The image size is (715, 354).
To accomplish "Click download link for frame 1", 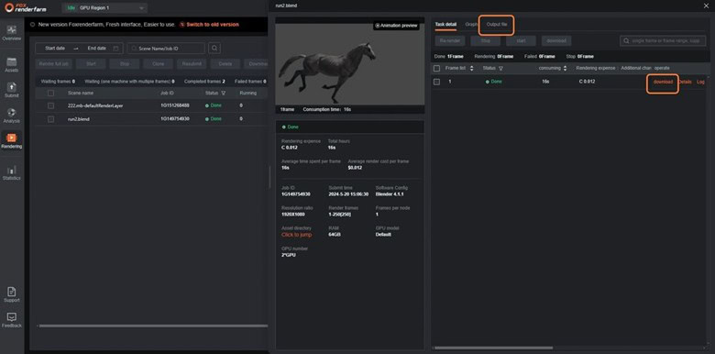I will click(x=663, y=83).
